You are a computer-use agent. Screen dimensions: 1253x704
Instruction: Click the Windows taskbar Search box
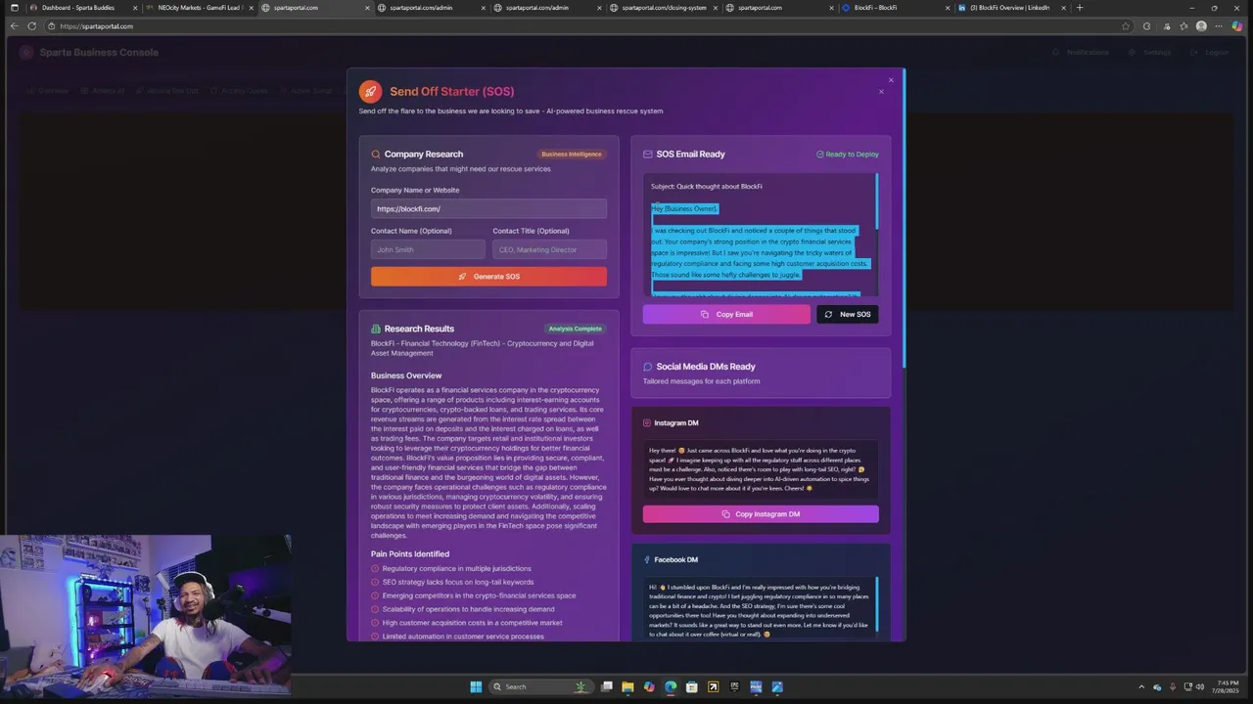539,686
